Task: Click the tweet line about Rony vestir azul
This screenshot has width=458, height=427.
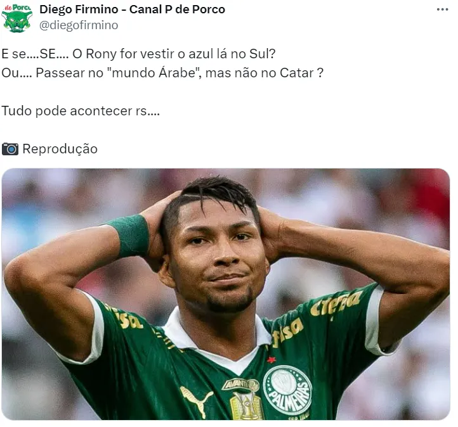Action: point(138,54)
